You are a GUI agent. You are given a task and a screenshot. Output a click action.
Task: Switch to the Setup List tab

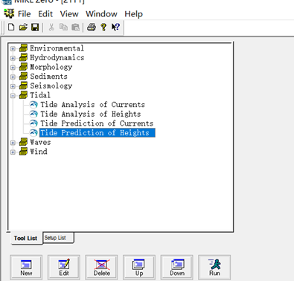click(x=55, y=238)
